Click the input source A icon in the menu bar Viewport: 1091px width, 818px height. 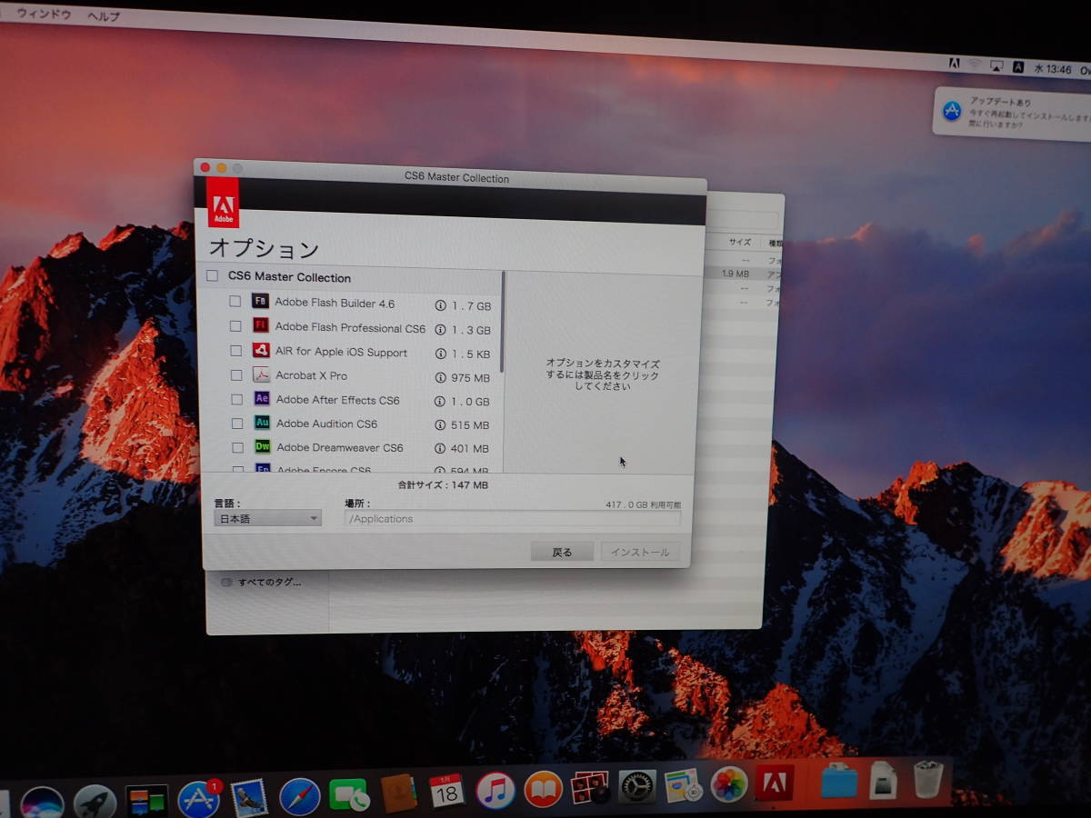[1018, 66]
